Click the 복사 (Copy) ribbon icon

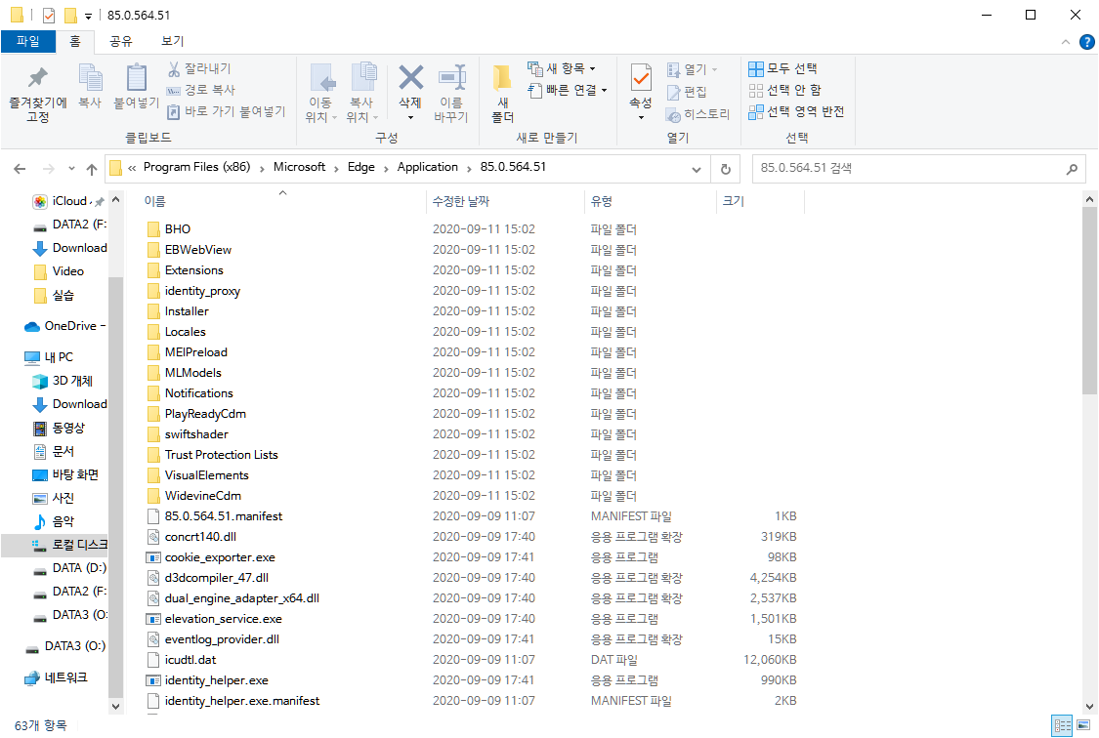pos(90,86)
